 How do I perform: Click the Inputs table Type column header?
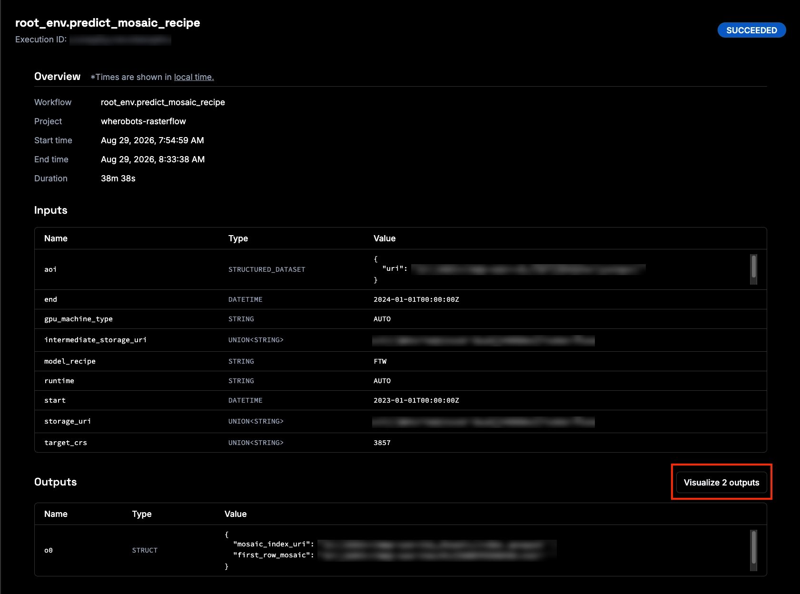click(238, 238)
